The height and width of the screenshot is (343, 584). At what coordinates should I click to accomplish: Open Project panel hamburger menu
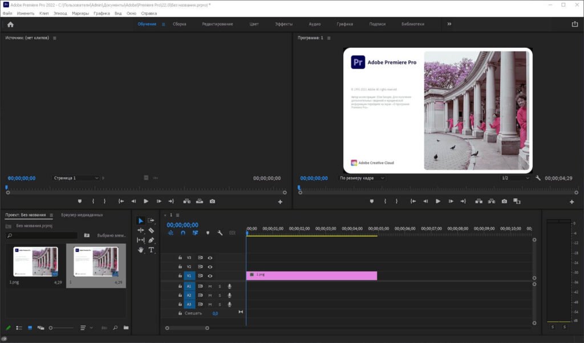(51, 215)
